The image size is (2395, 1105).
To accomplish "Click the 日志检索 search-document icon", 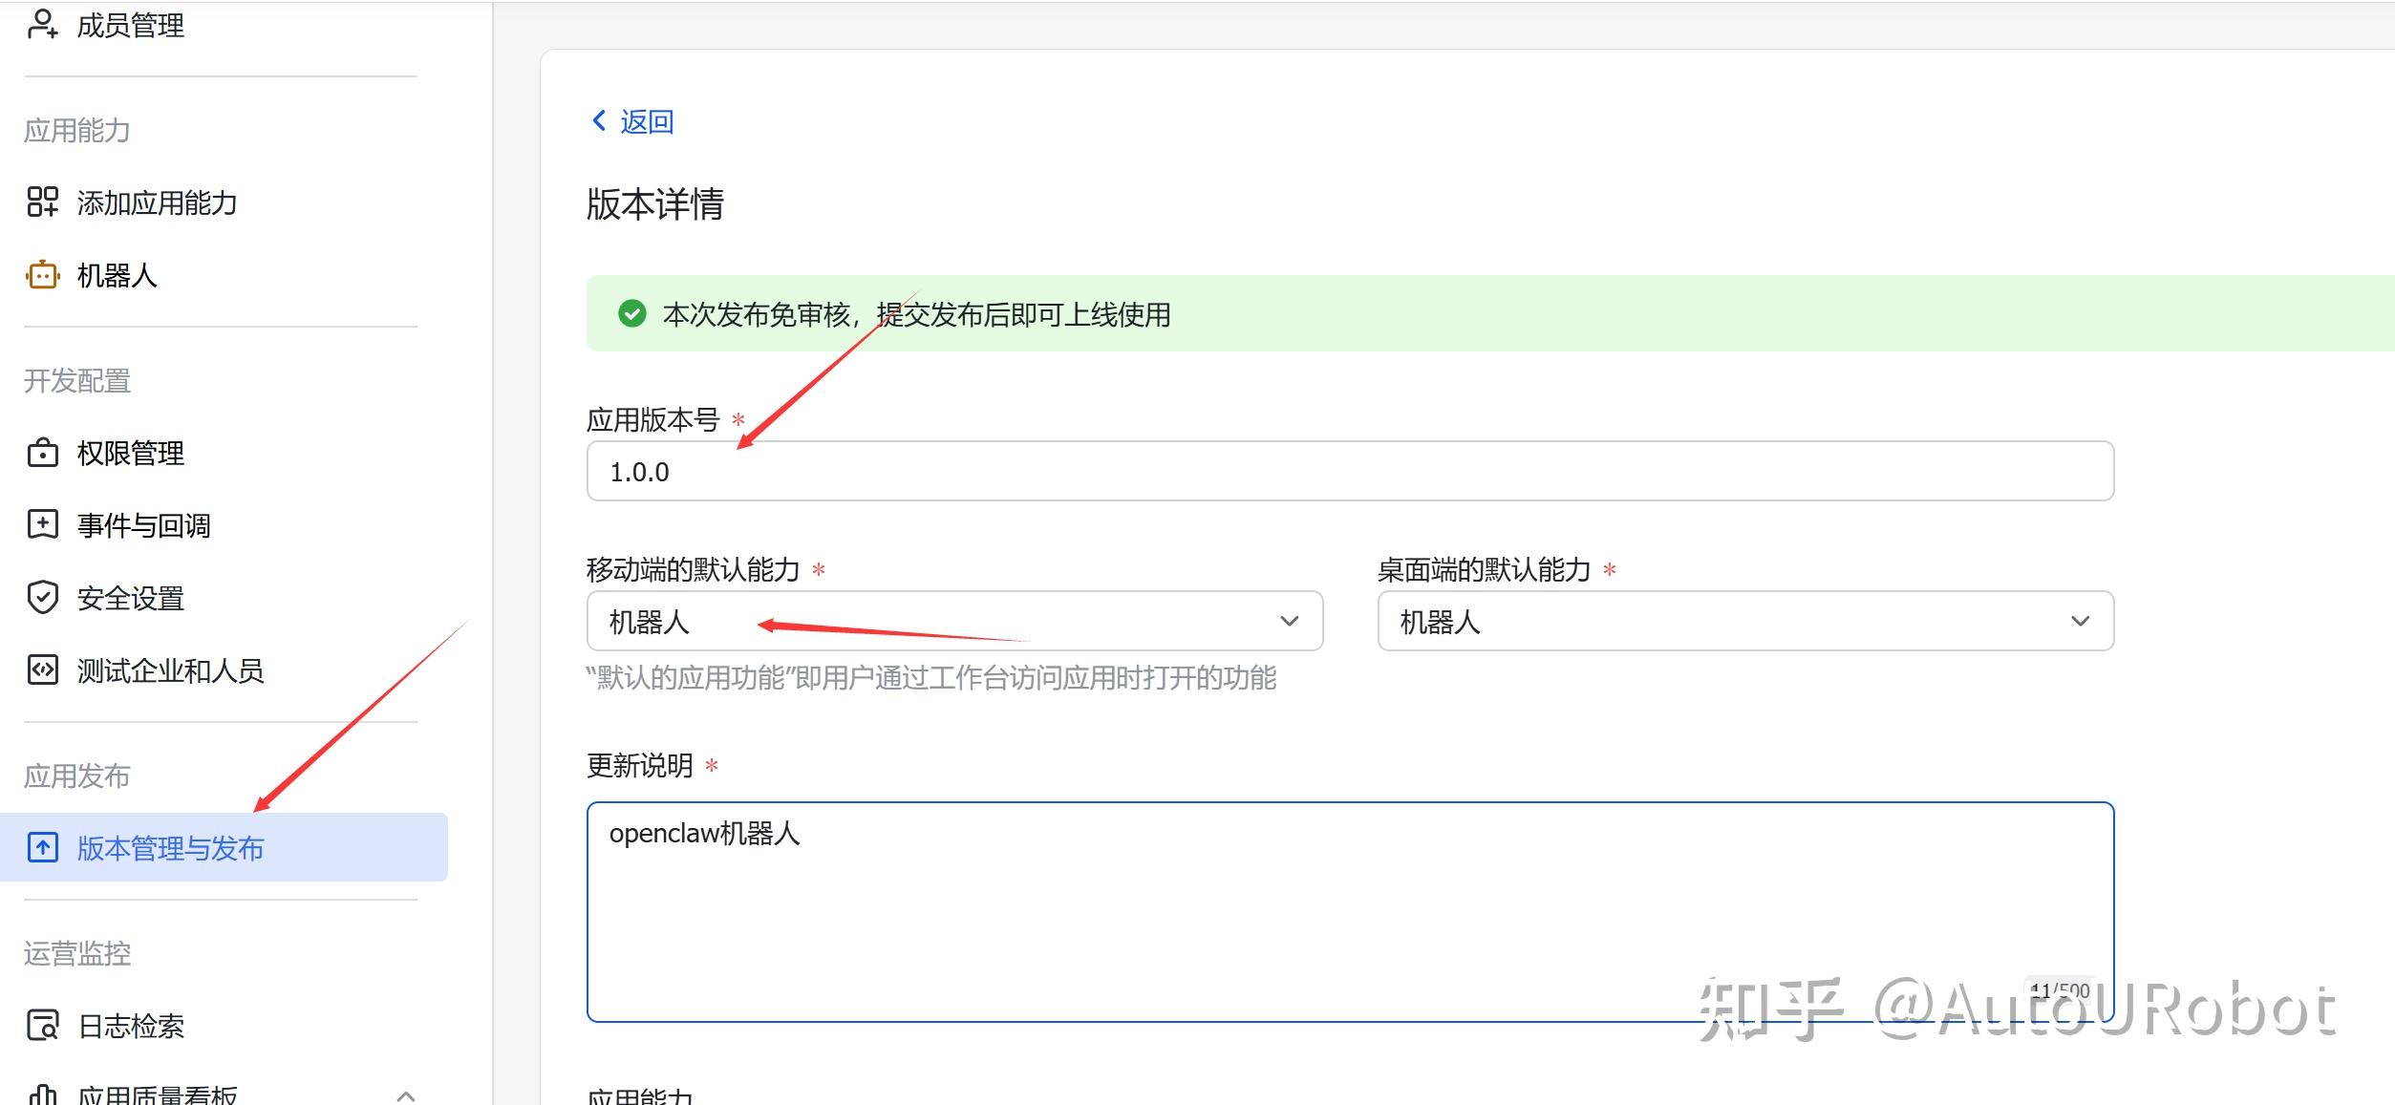I will tap(42, 1026).
